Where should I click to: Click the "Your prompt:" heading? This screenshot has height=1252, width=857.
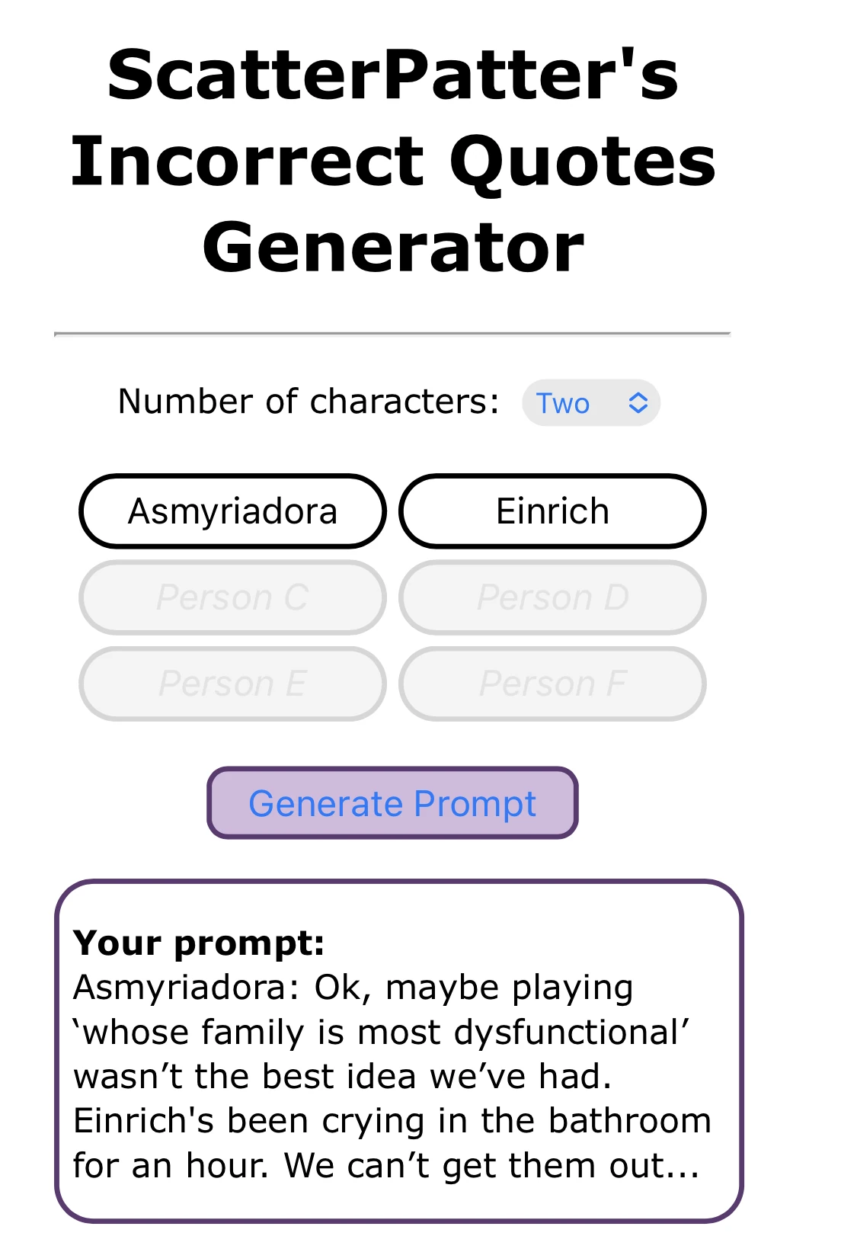[199, 943]
